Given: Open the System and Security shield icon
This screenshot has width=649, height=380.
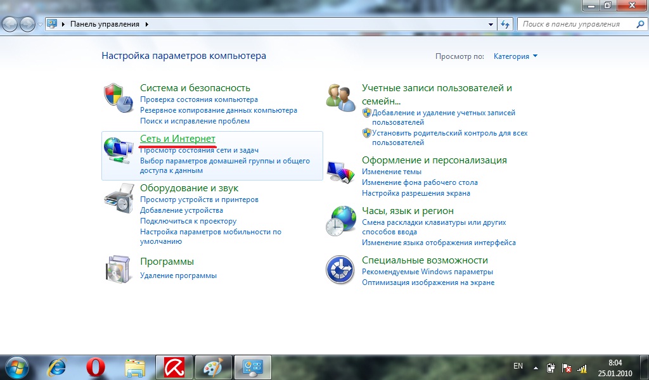Looking at the screenshot, I should [119, 98].
